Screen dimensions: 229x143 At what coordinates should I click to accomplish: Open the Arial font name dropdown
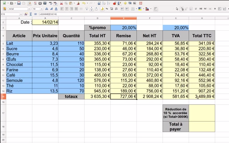(x=29, y=9)
